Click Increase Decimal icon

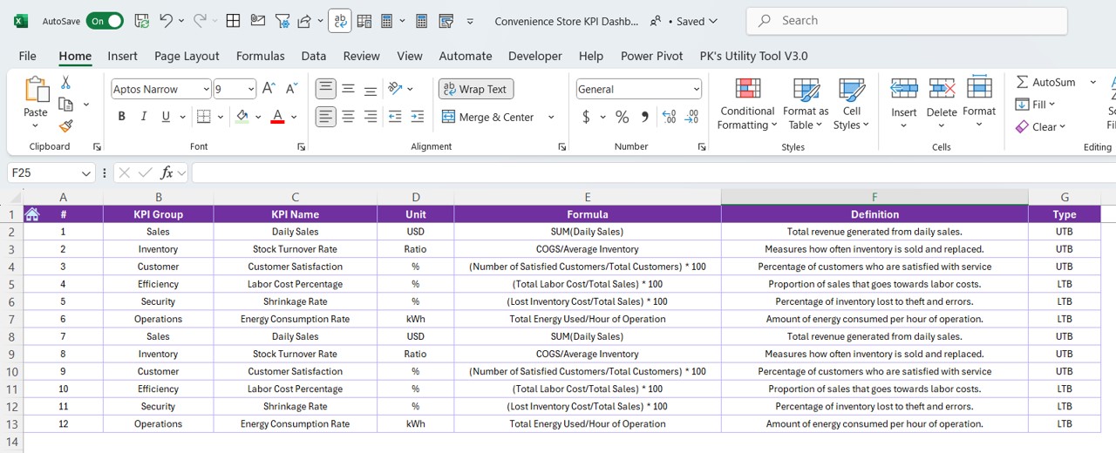[x=670, y=117]
